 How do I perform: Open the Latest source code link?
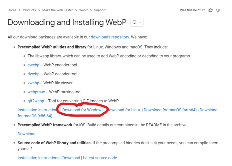tap(100, 158)
